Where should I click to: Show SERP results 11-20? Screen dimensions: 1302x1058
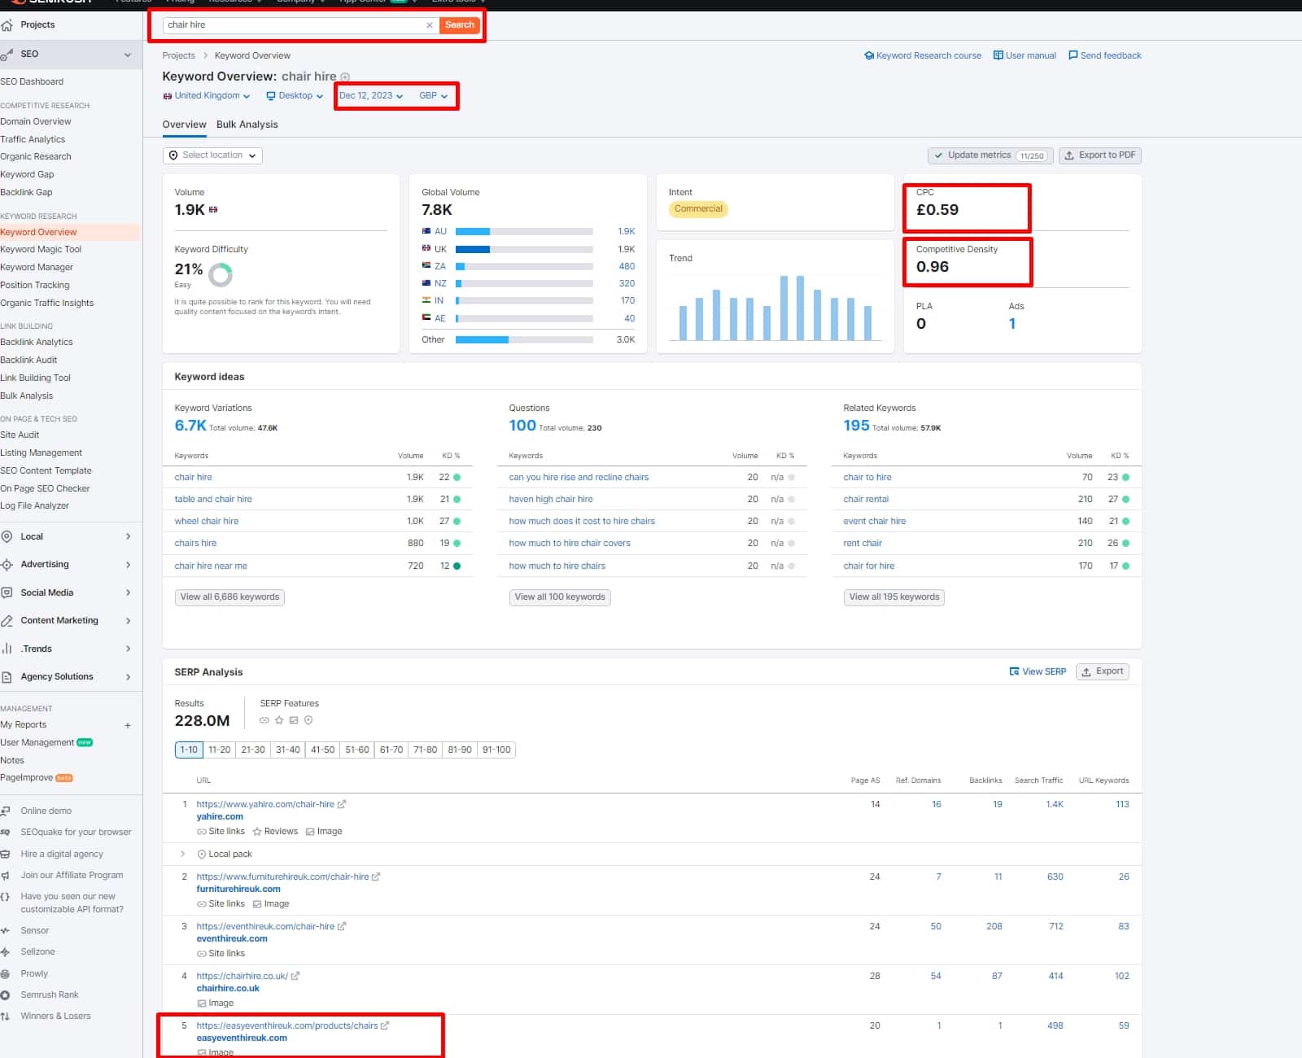click(x=219, y=750)
